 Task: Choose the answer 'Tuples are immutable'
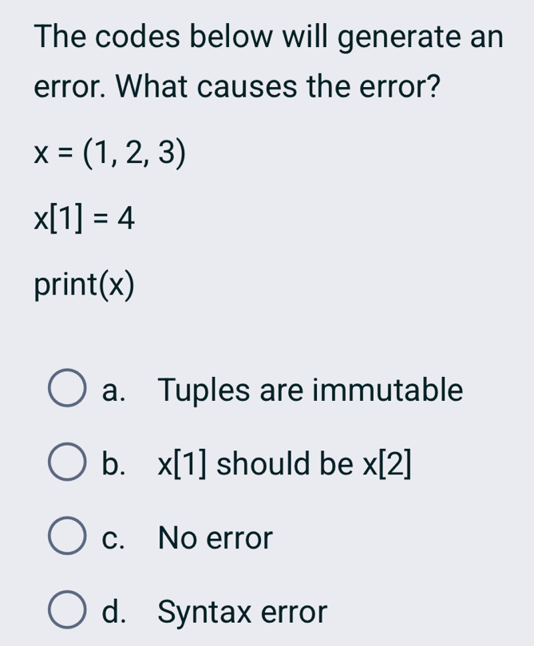(310, 390)
